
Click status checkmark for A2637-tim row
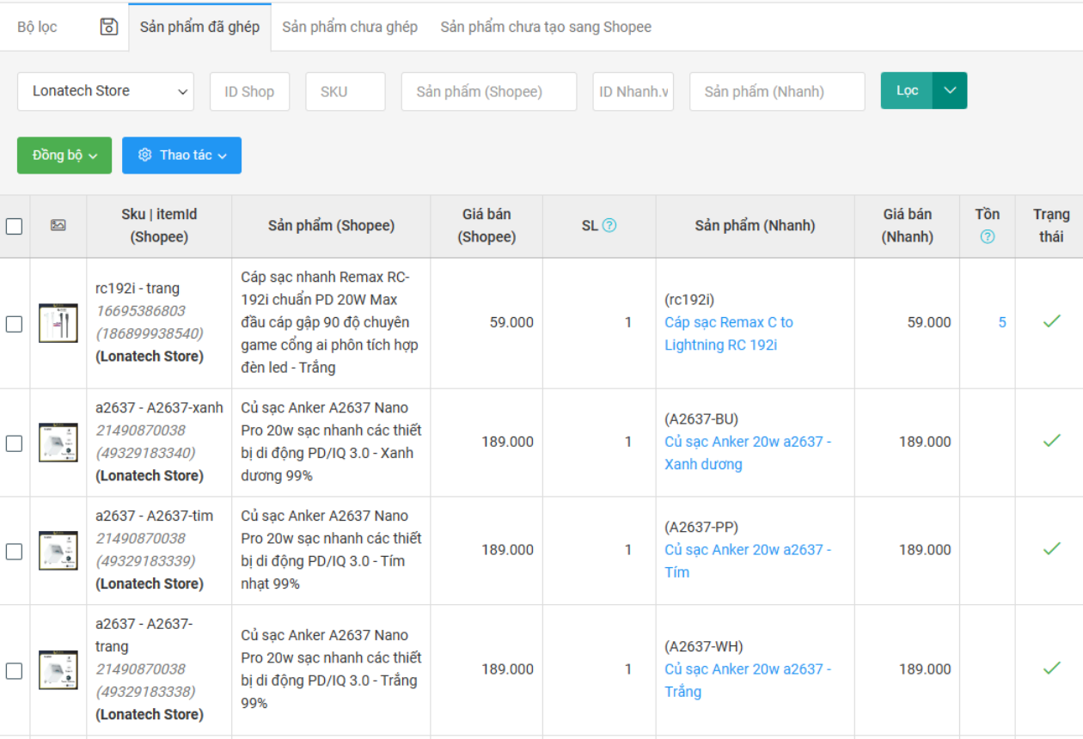pos(1051,549)
